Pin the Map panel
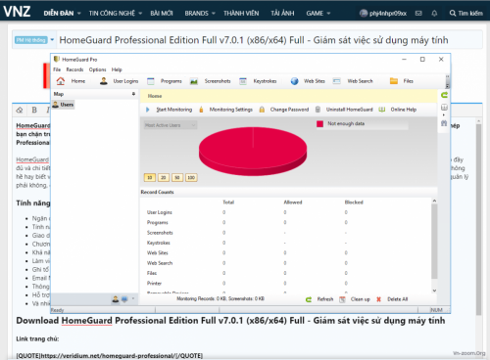Screen dimensions: 490x360 coord(133,94)
